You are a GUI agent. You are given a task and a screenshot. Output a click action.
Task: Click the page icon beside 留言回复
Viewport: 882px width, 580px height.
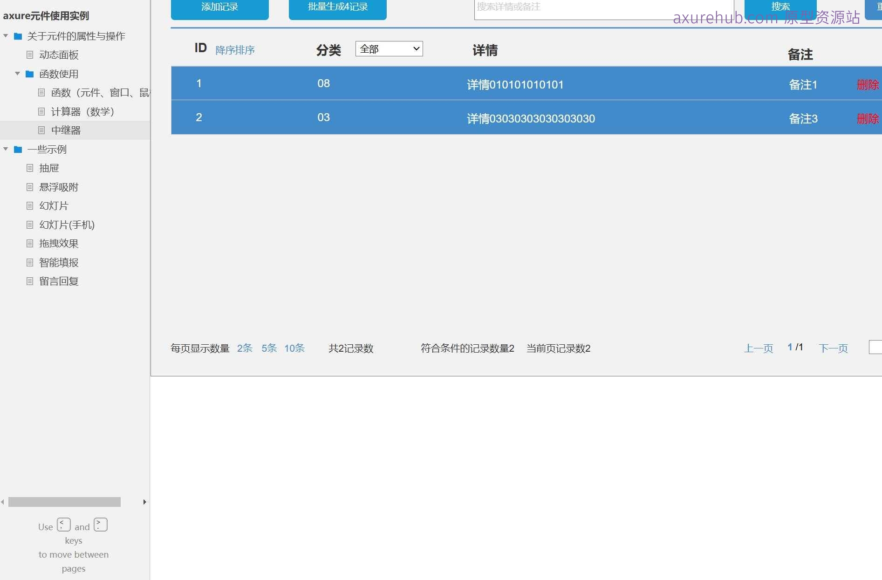point(29,281)
